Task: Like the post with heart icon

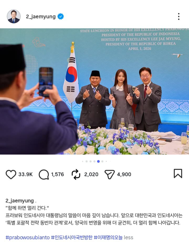Action: pos(11,174)
